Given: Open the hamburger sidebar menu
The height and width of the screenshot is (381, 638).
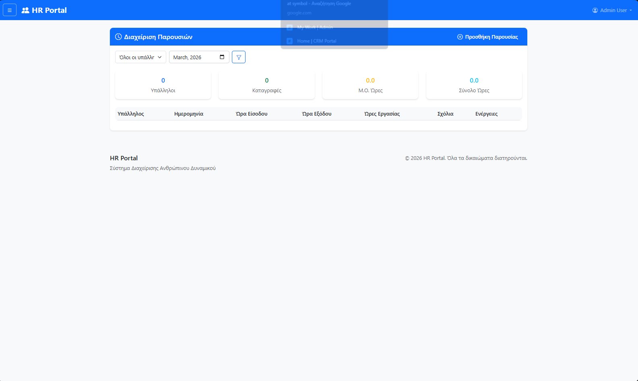Looking at the screenshot, I should (x=10, y=10).
